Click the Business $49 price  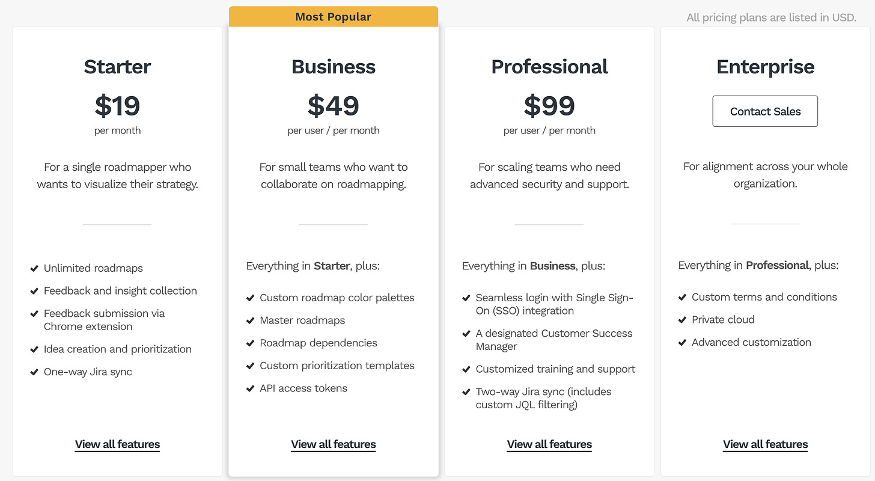[x=334, y=106]
